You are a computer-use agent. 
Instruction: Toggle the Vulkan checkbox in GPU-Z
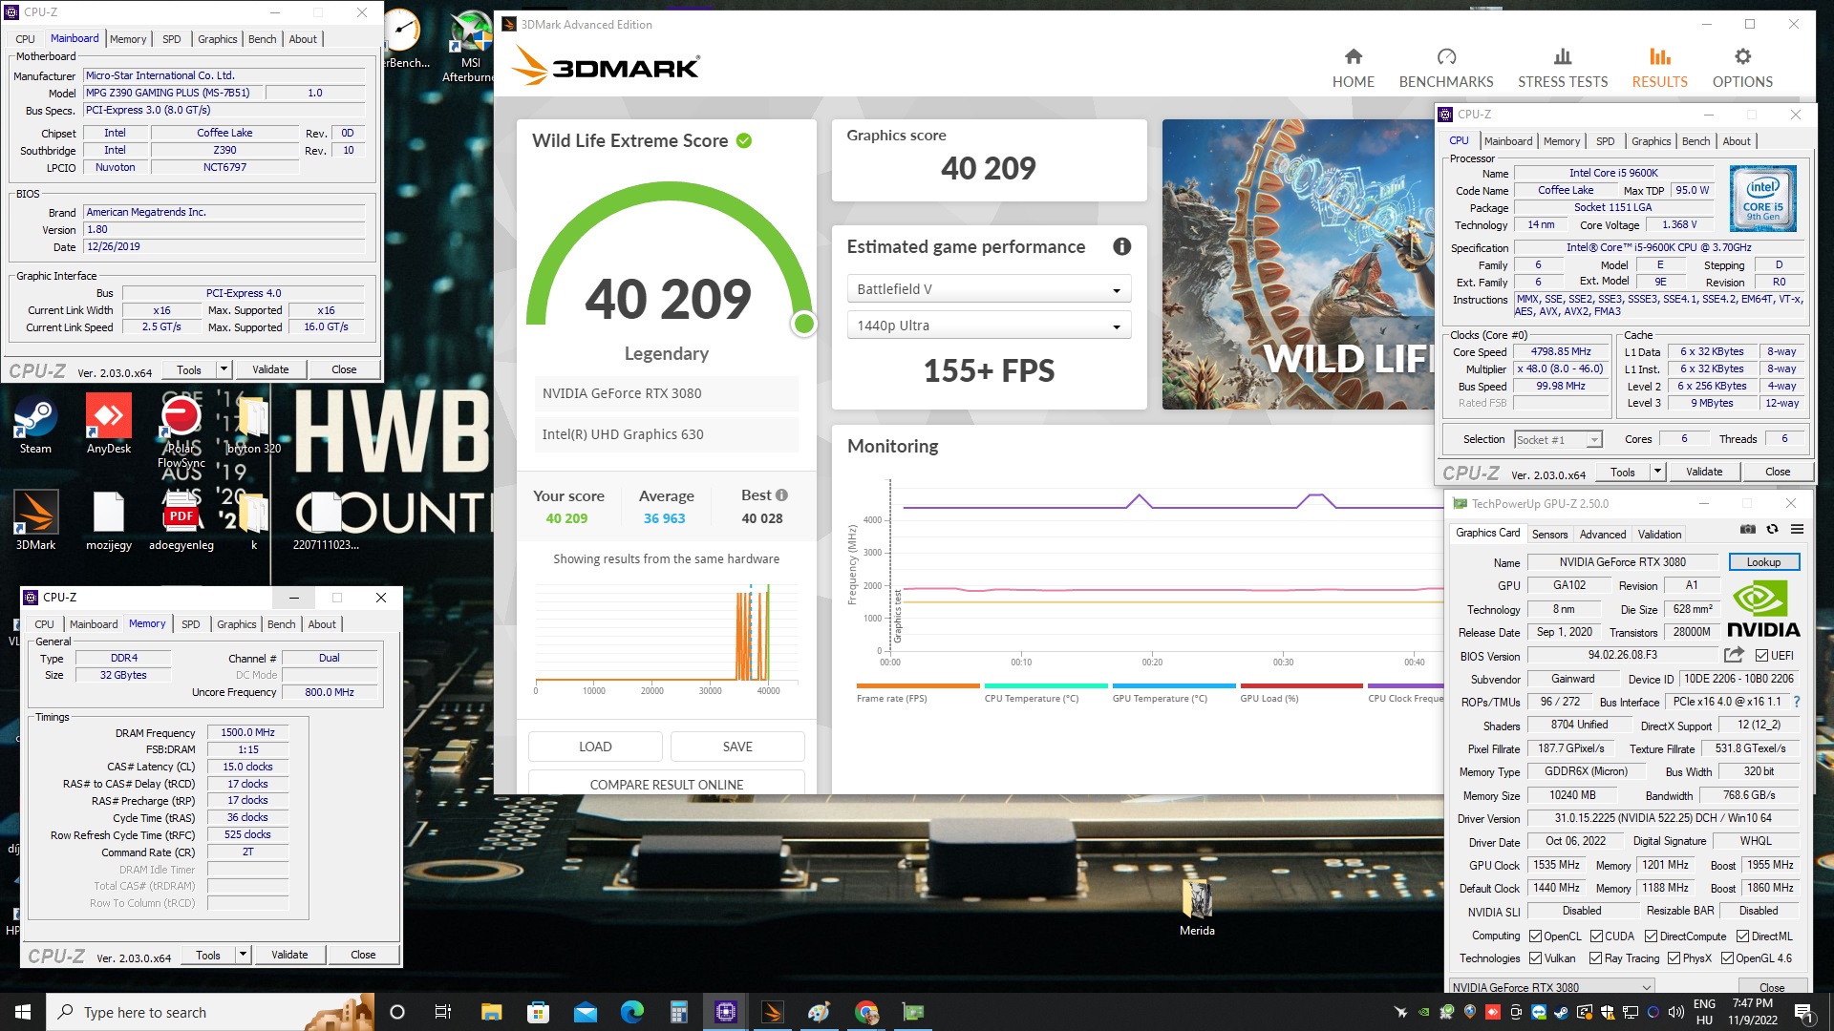point(1535,957)
